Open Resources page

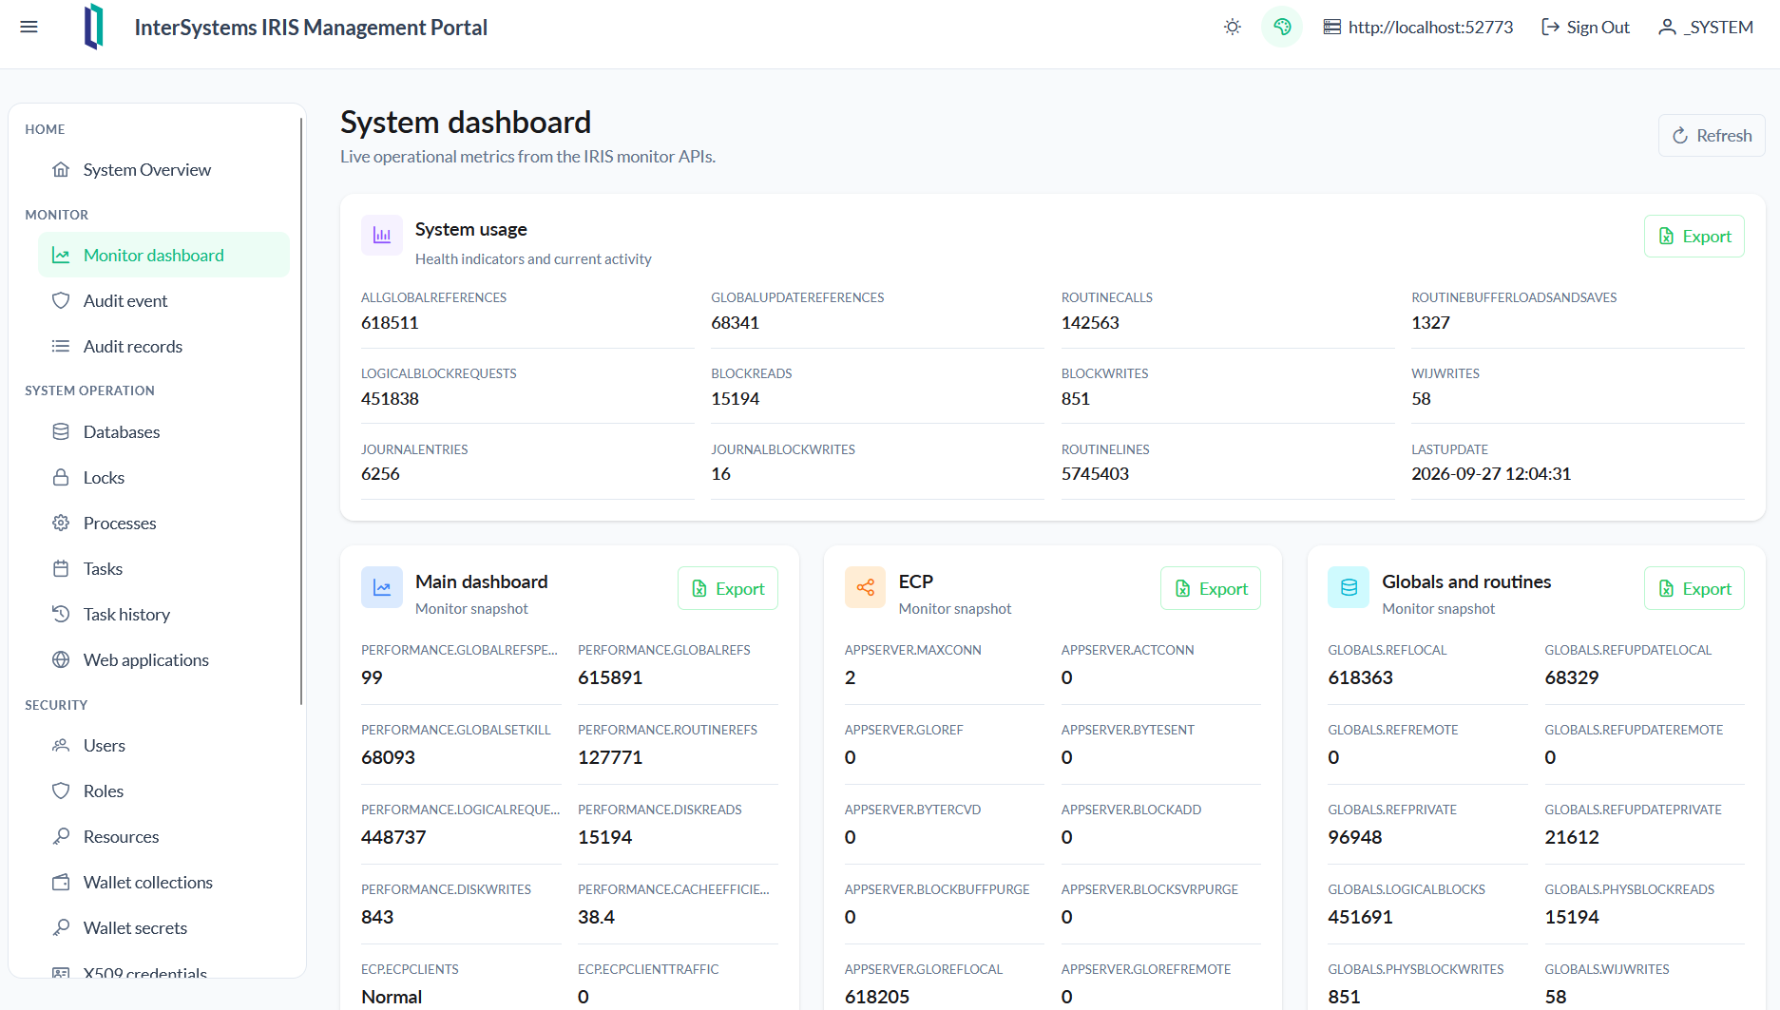[x=163, y=836]
